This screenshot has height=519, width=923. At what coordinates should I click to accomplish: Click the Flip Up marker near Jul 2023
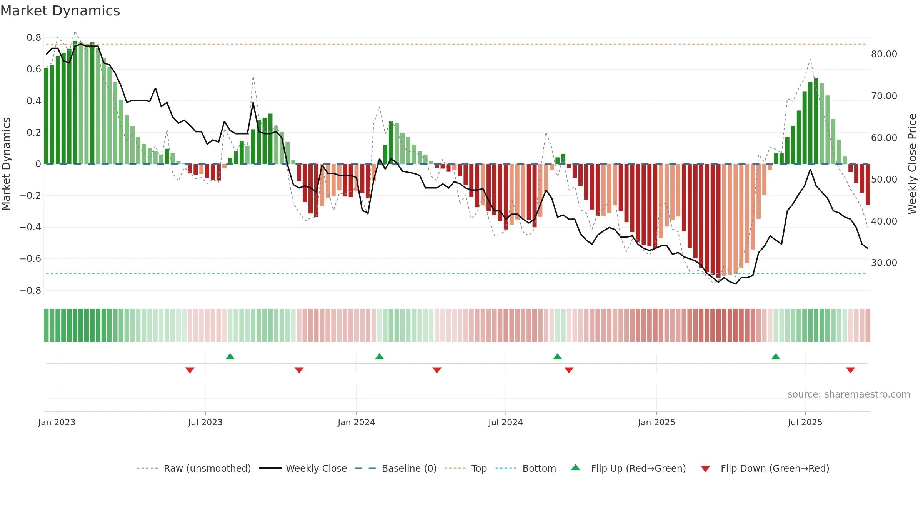point(230,356)
